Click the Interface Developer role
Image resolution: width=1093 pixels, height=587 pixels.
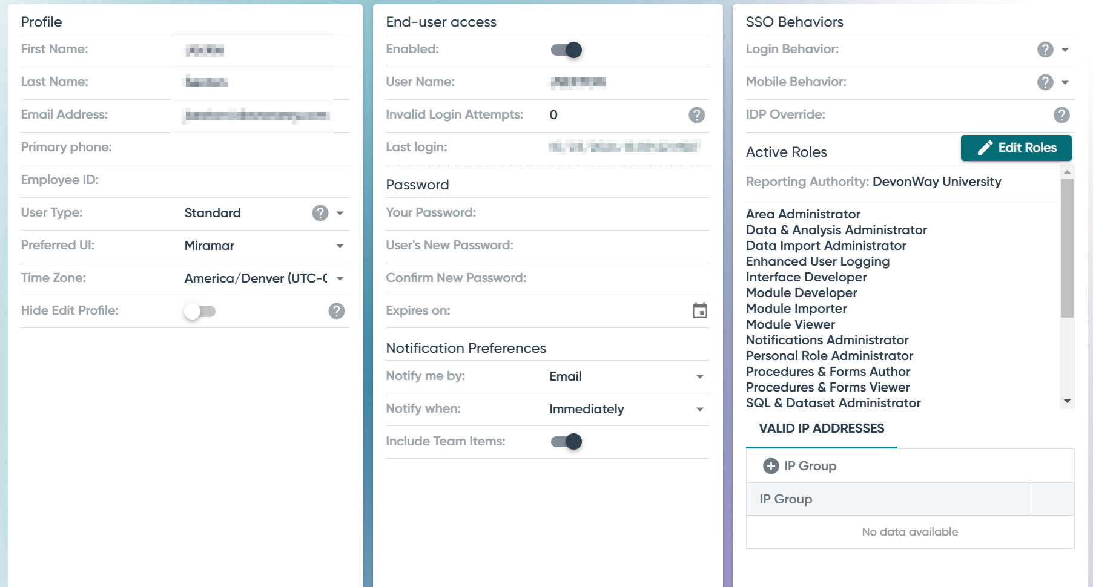point(806,277)
